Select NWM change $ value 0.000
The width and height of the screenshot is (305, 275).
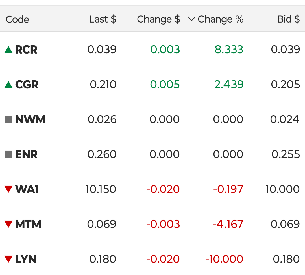(165, 119)
